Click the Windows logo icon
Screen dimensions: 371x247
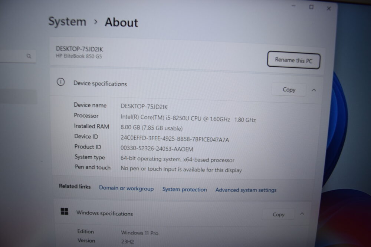click(64, 211)
